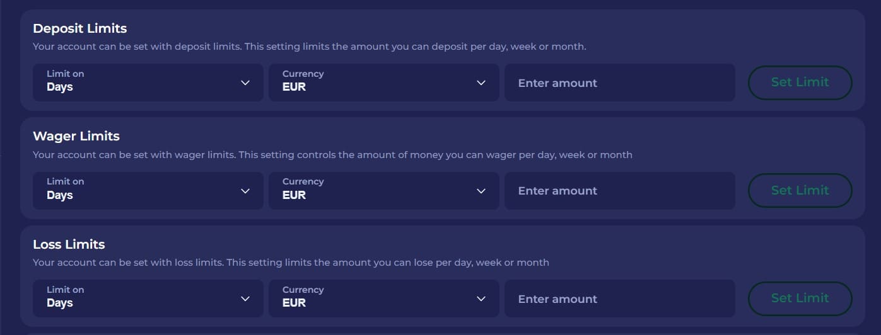The image size is (881, 335).
Task: Click the chevron arrow in Deposit Limits period selector
Action: 245,82
